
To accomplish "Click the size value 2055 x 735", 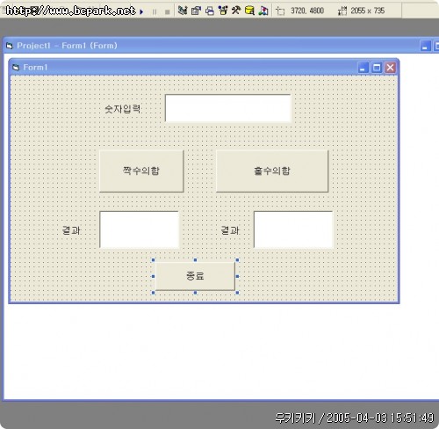I will tap(368, 11).
